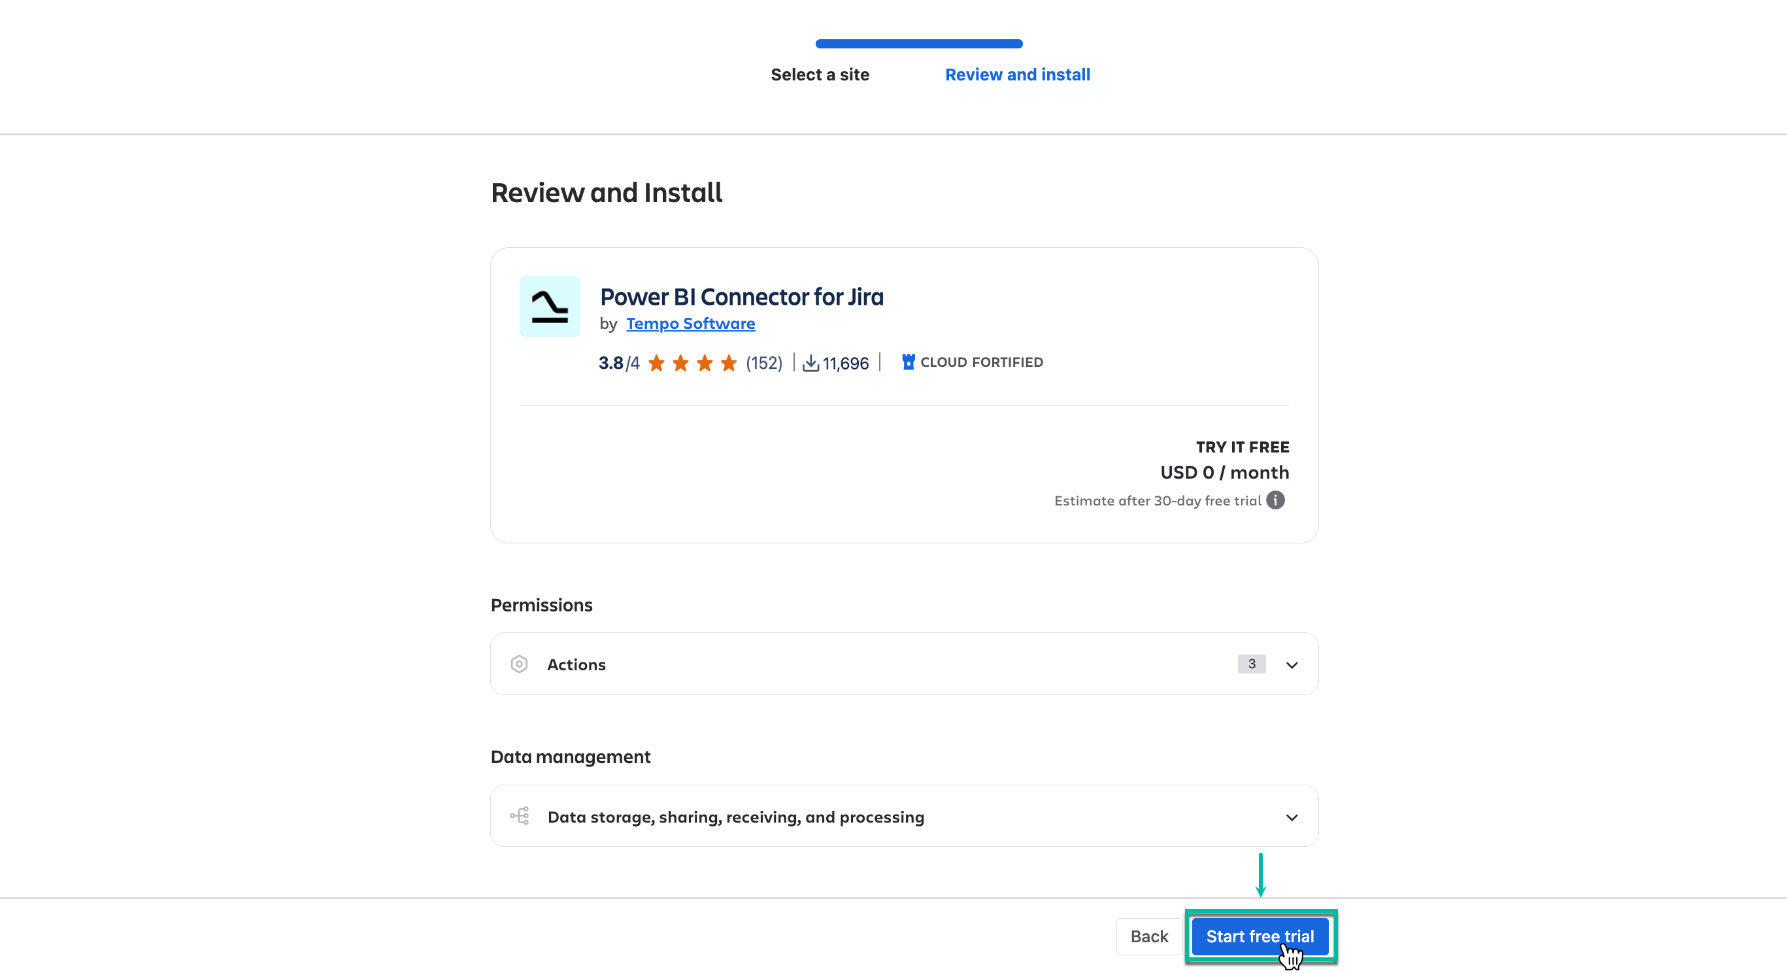This screenshot has height=973, width=1787.
Task: Click the data storage network icon
Action: (x=520, y=816)
